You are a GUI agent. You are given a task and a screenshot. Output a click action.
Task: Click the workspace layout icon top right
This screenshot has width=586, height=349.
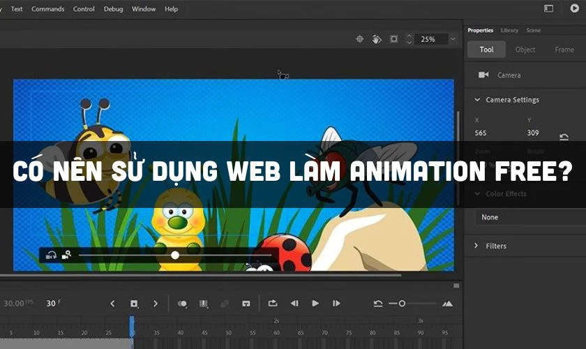(x=548, y=8)
